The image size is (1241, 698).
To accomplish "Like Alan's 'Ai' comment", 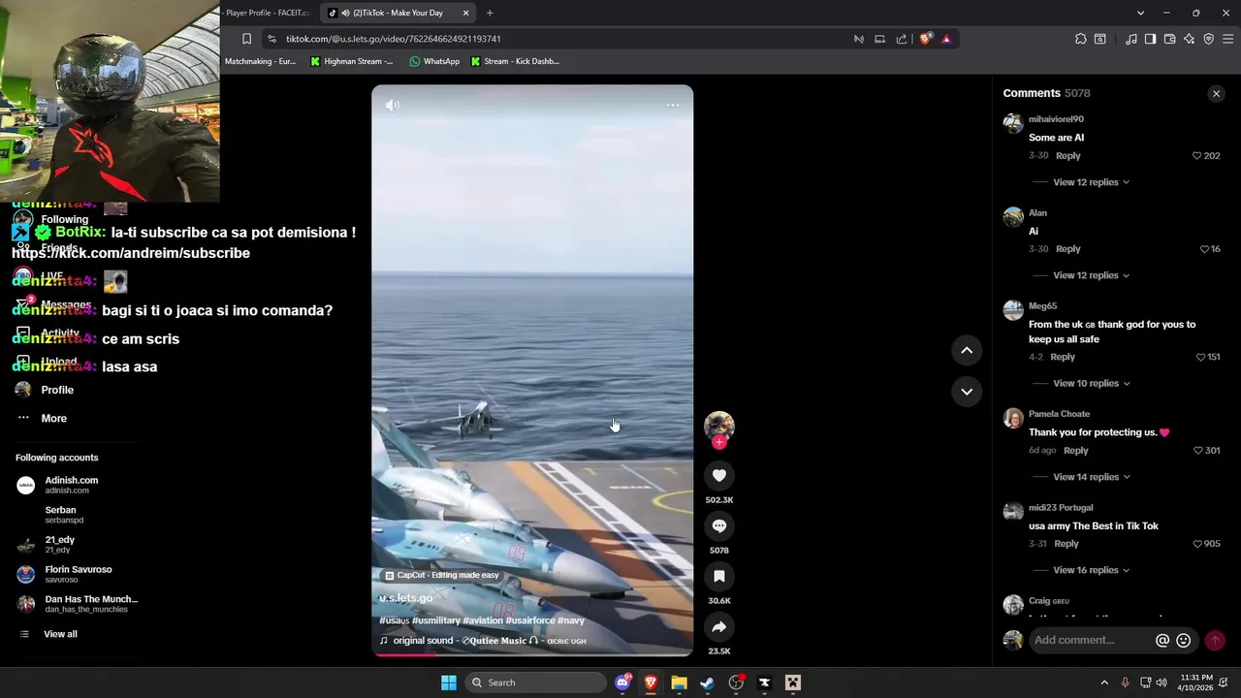I will click(x=1205, y=249).
